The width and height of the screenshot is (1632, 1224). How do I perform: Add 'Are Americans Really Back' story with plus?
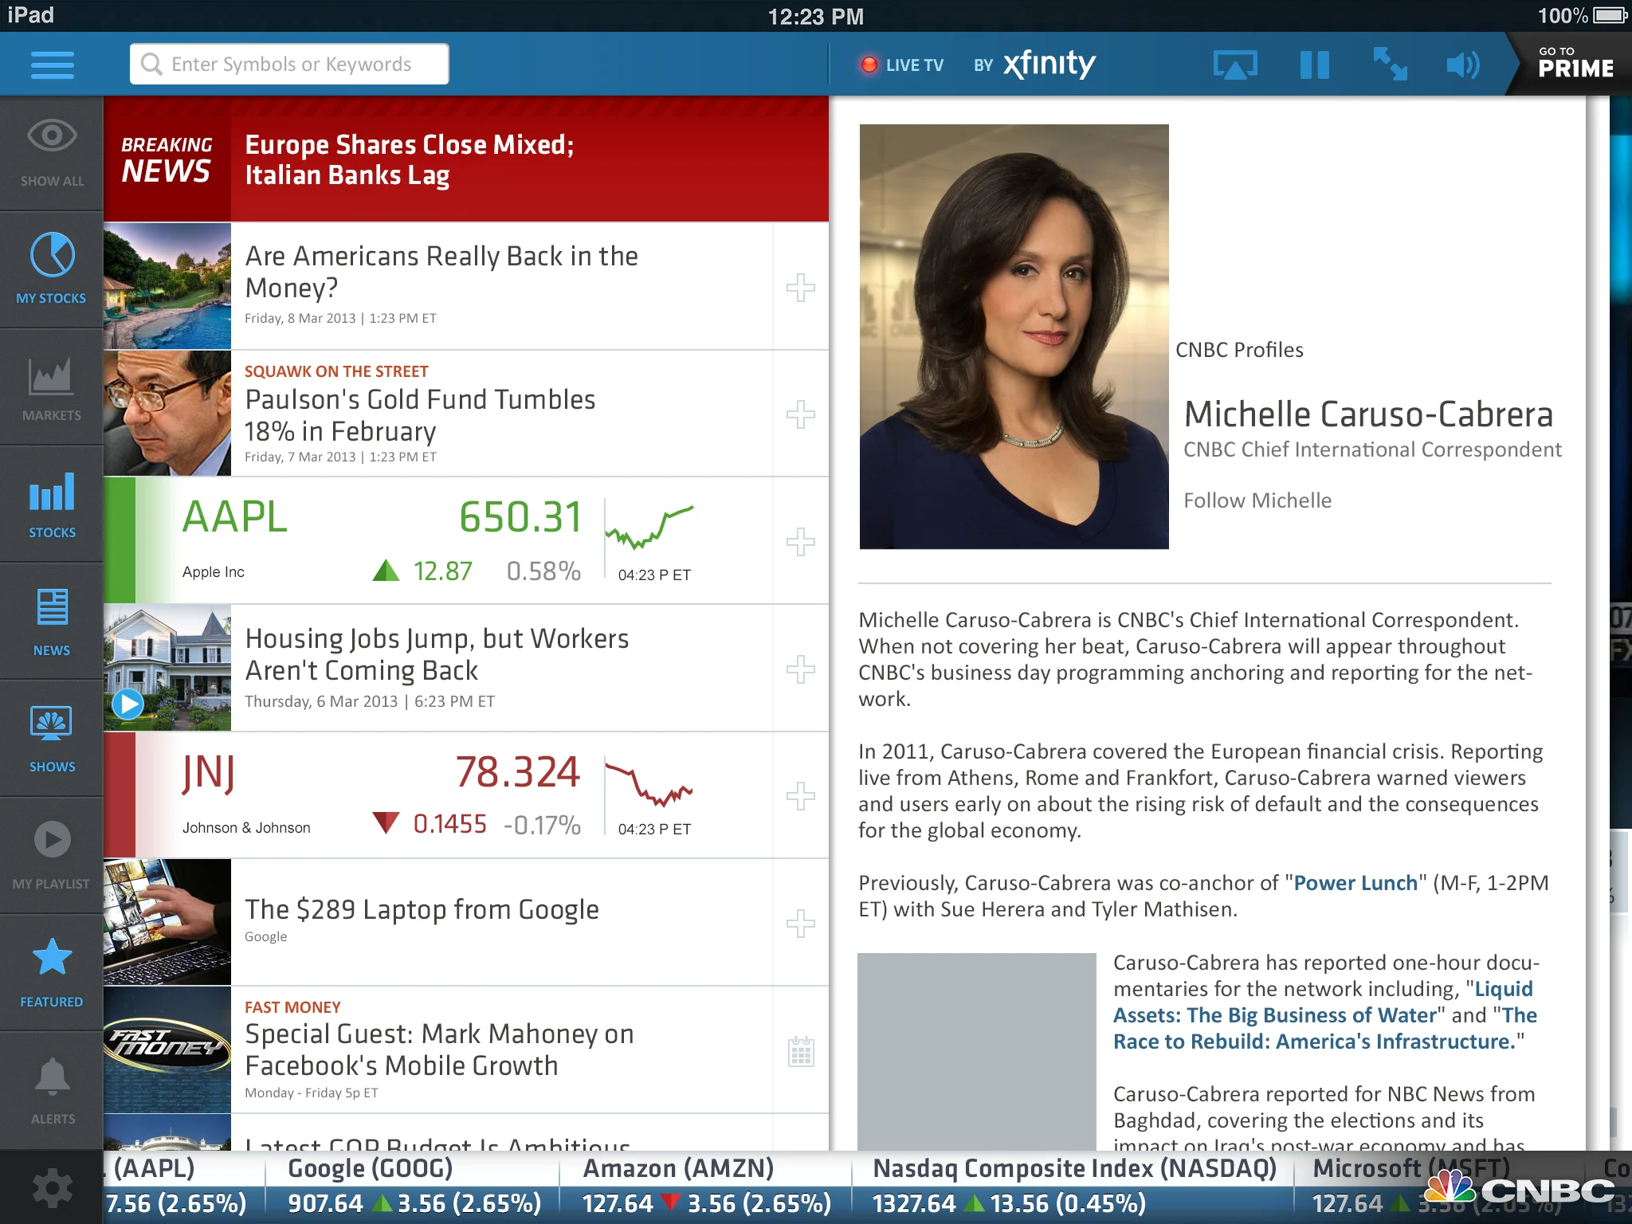(x=801, y=287)
